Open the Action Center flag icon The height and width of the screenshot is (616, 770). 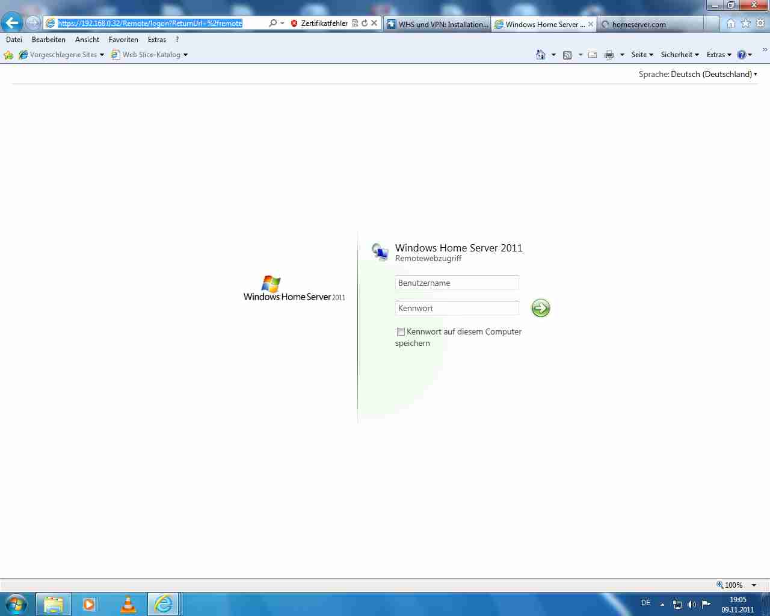click(706, 605)
